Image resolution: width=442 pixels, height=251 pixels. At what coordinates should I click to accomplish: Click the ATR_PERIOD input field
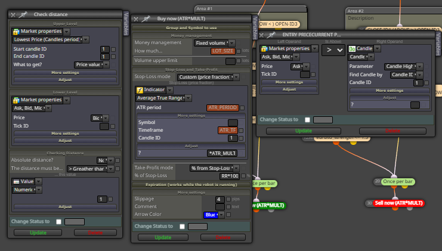point(222,107)
